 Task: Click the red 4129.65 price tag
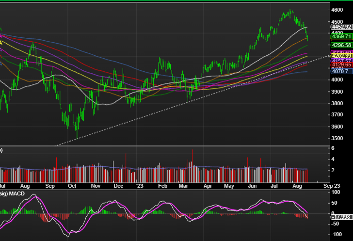tap(341, 65)
